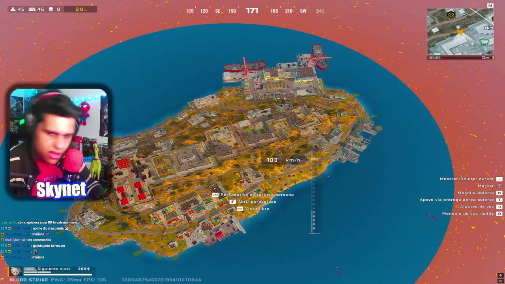Click crown badge beside thek3yber_xd
The image size is (505, 284).
pyautogui.click(x=2, y=240)
